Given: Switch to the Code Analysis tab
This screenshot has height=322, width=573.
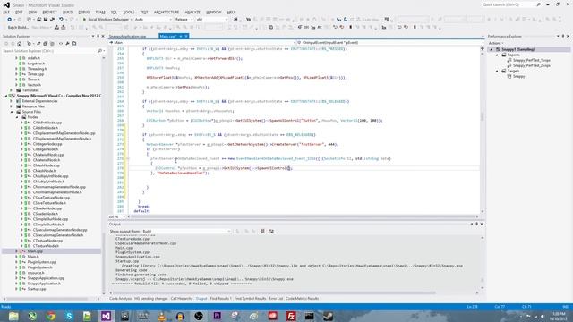Looking at the screenshot, I should click(120, 298).
